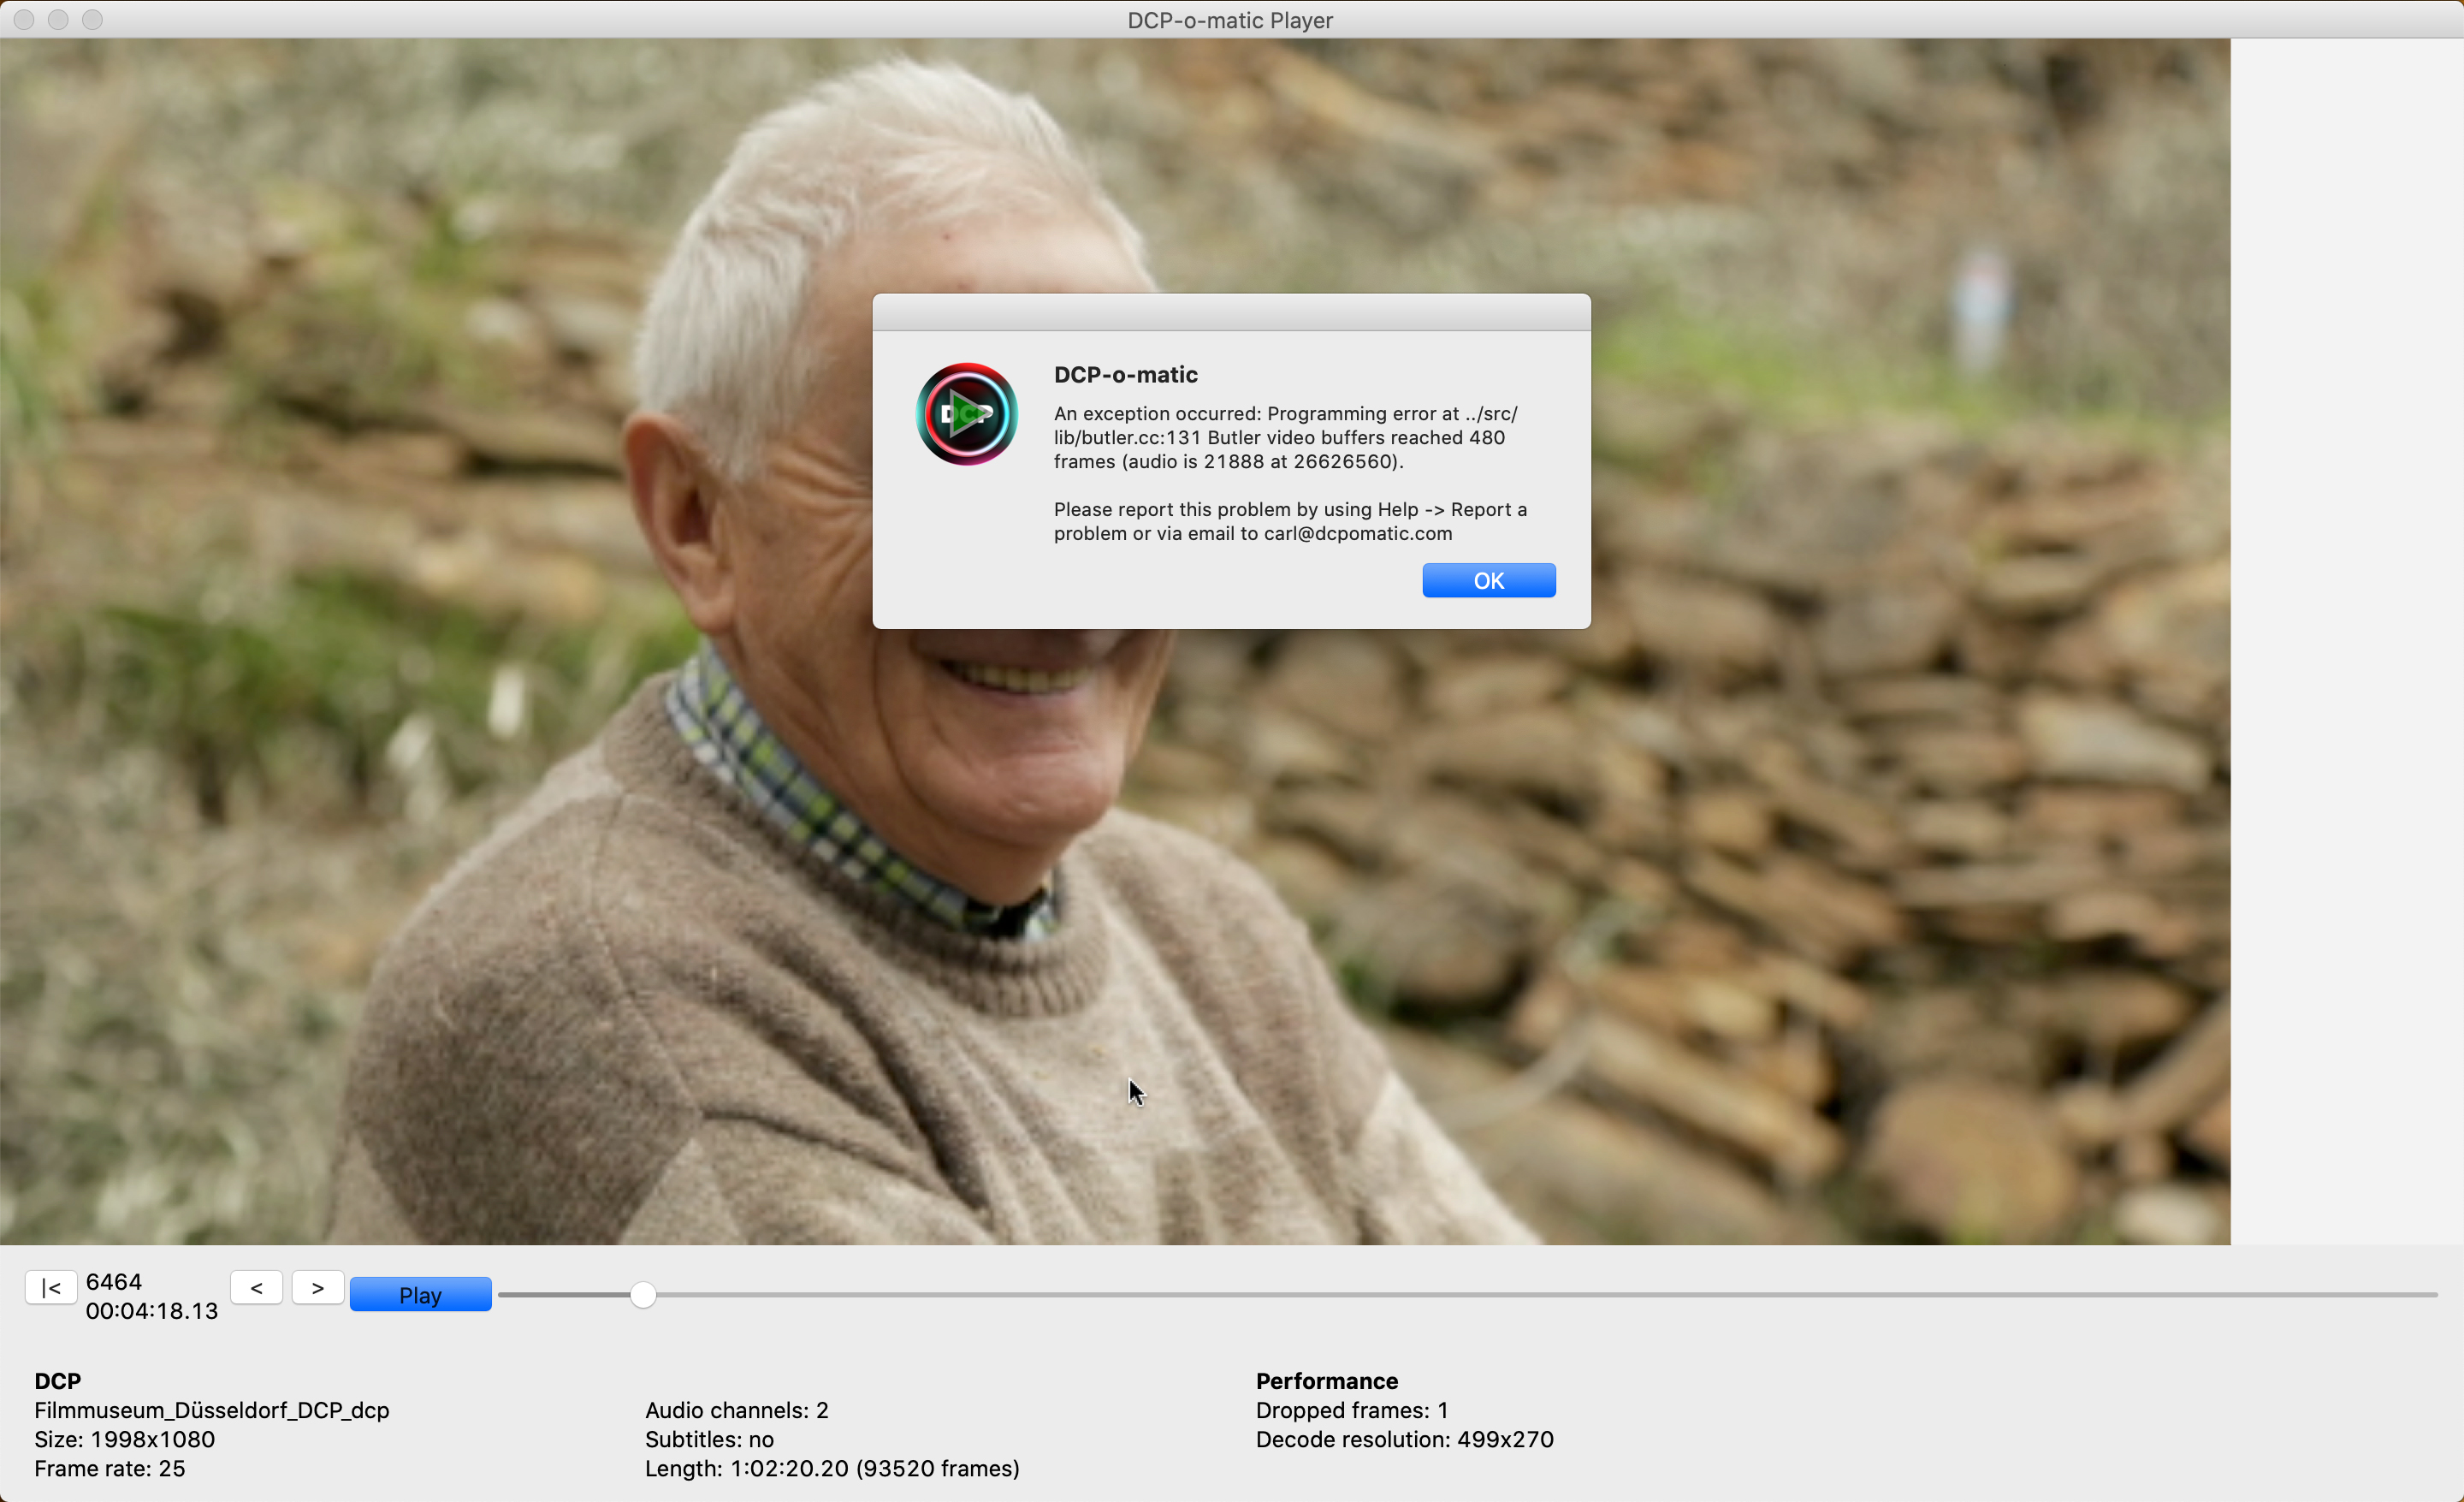Click the DCP-o-matic logo in the dialog

pos(966,414)
